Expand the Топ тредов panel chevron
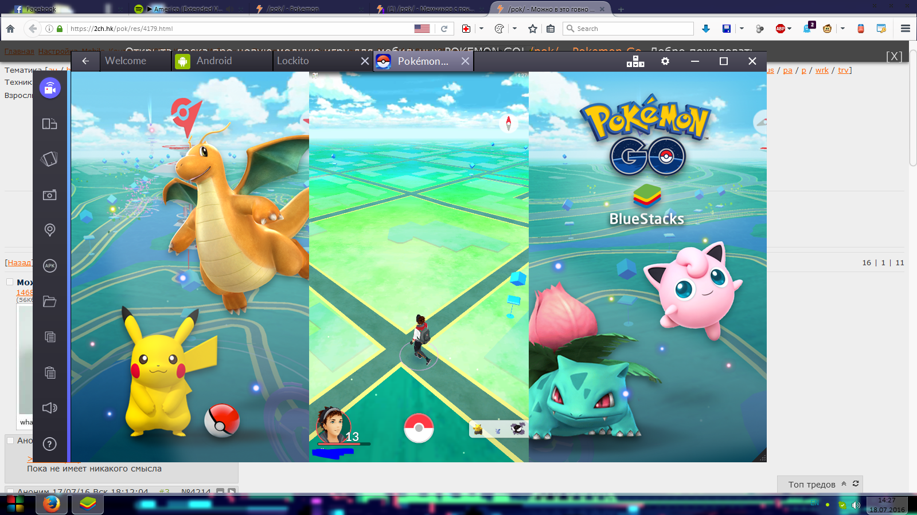917x515 pixels. point(844,484)
